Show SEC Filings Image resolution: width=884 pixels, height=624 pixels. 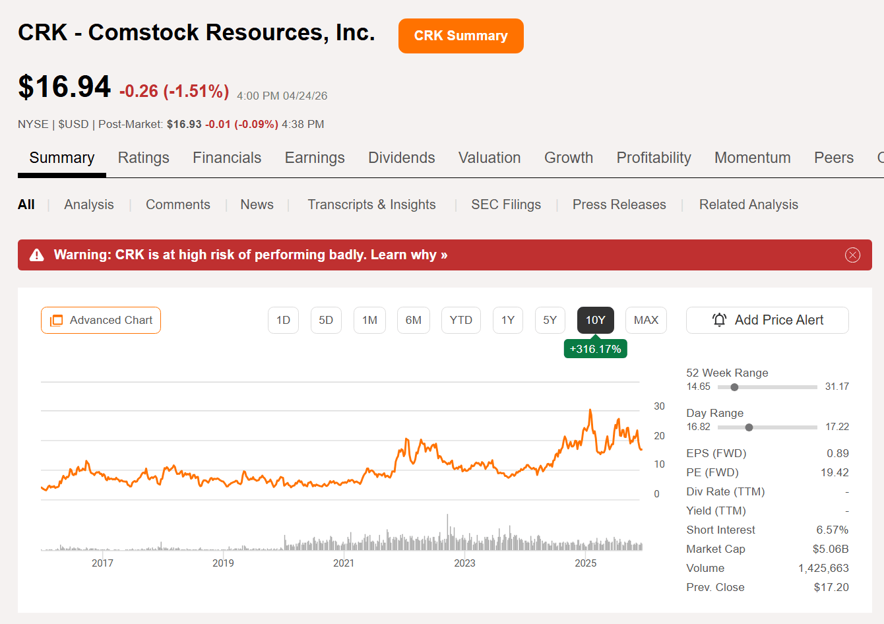(506, 204)
